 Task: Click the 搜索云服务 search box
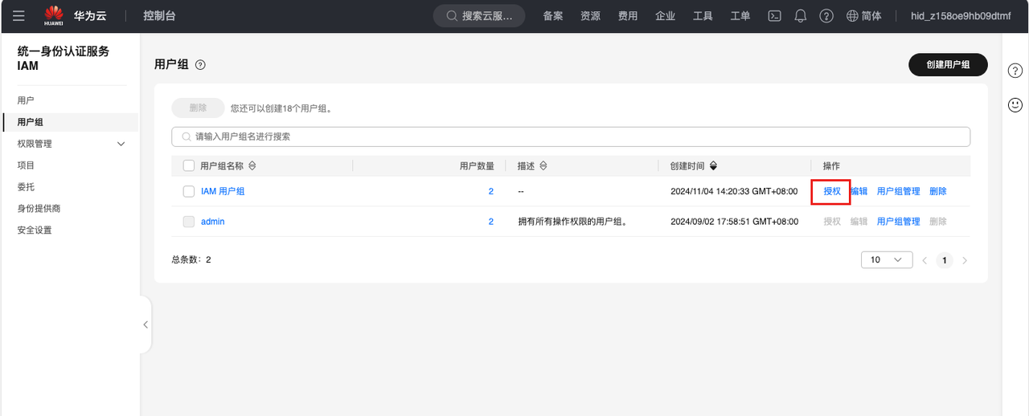coord(479,16)
